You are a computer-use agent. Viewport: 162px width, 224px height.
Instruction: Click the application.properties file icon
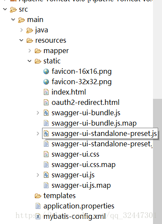click(x=38, y=206)
